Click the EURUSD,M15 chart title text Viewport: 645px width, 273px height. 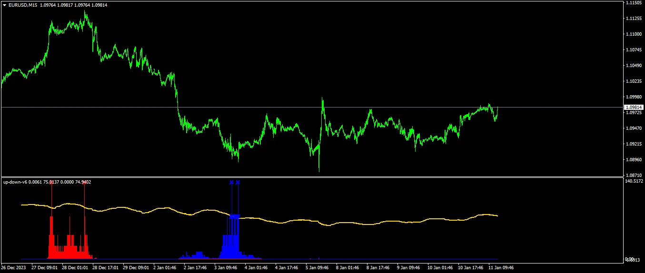click(23, 5)
